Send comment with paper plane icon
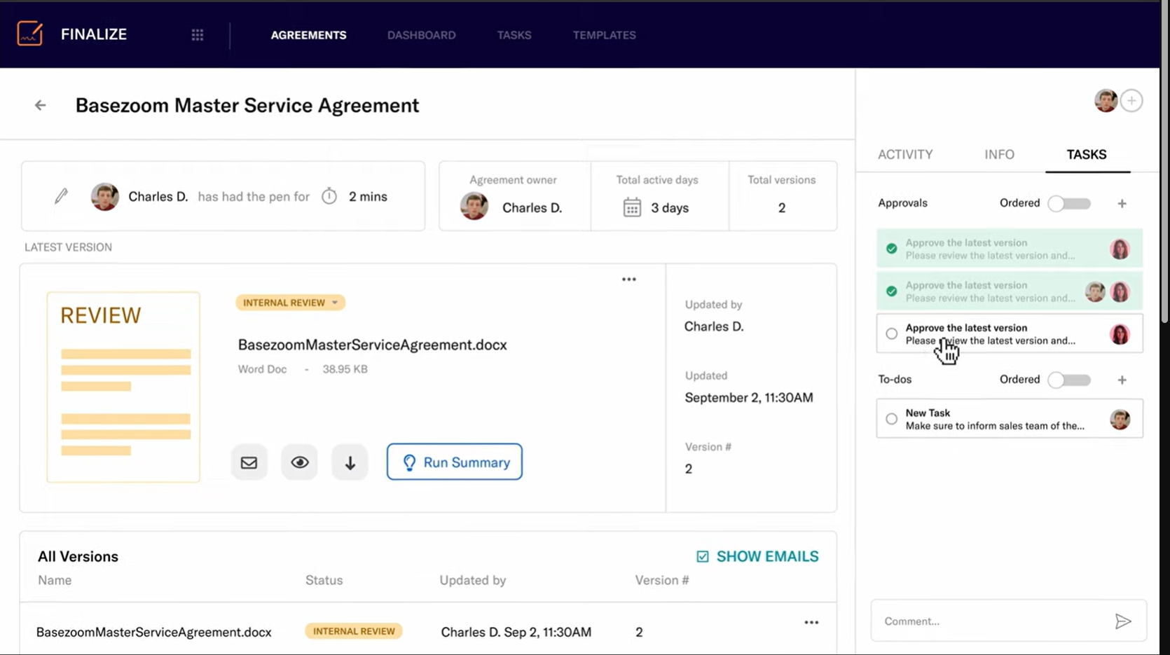 point(1123,621)
